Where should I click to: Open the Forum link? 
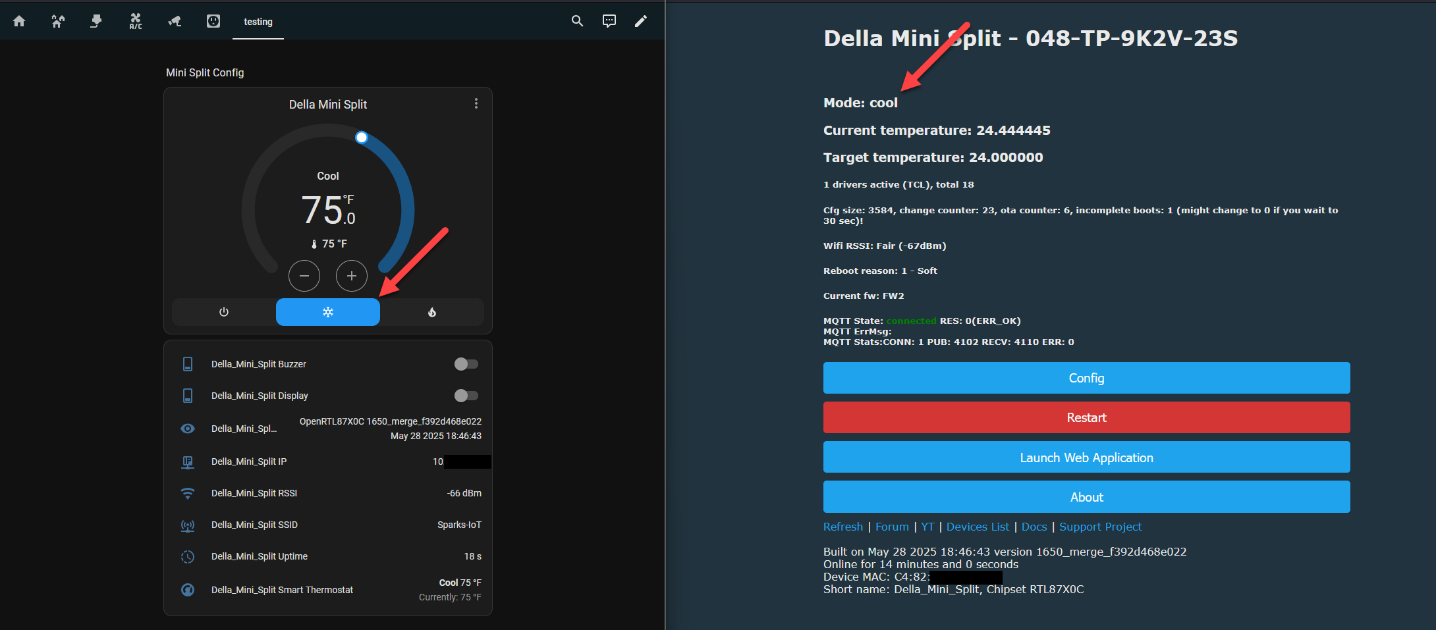pos(892,527)
